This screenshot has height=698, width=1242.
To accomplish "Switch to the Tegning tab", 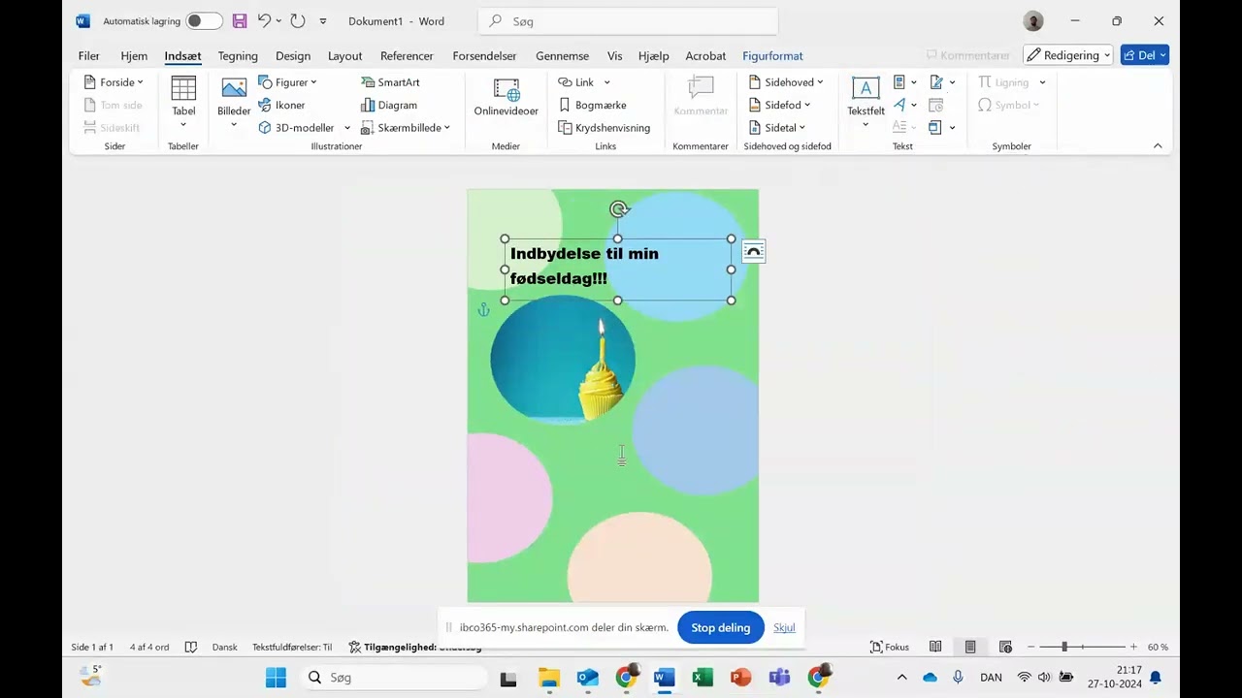I will [238, 56].
